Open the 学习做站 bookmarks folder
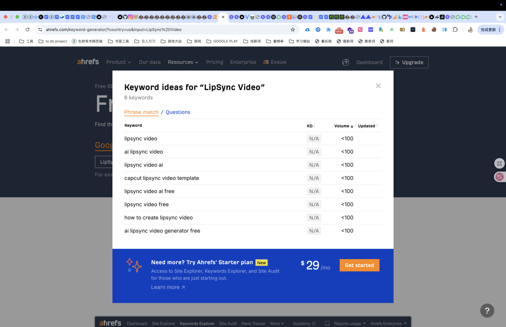506x327 pixels. tap(299, 41)
